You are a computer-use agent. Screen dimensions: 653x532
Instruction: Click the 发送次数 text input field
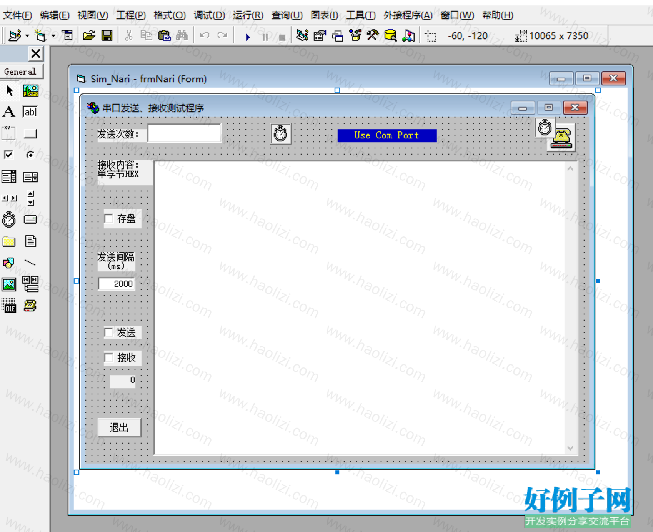(184, 133)
